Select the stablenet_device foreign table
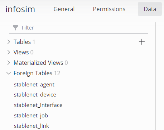Viewport: 164px width, 130px height. tap(35, 95)
